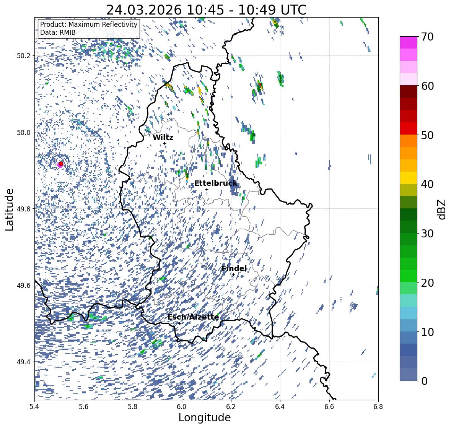Click the latitude tick label 50.2
The height and width of the screenshot is (427, 451).
click(24, 56)
